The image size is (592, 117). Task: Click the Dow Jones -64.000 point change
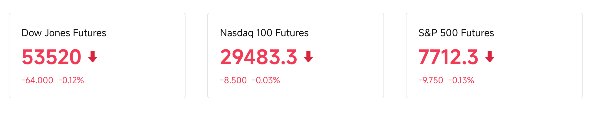(x=37, y=80)
